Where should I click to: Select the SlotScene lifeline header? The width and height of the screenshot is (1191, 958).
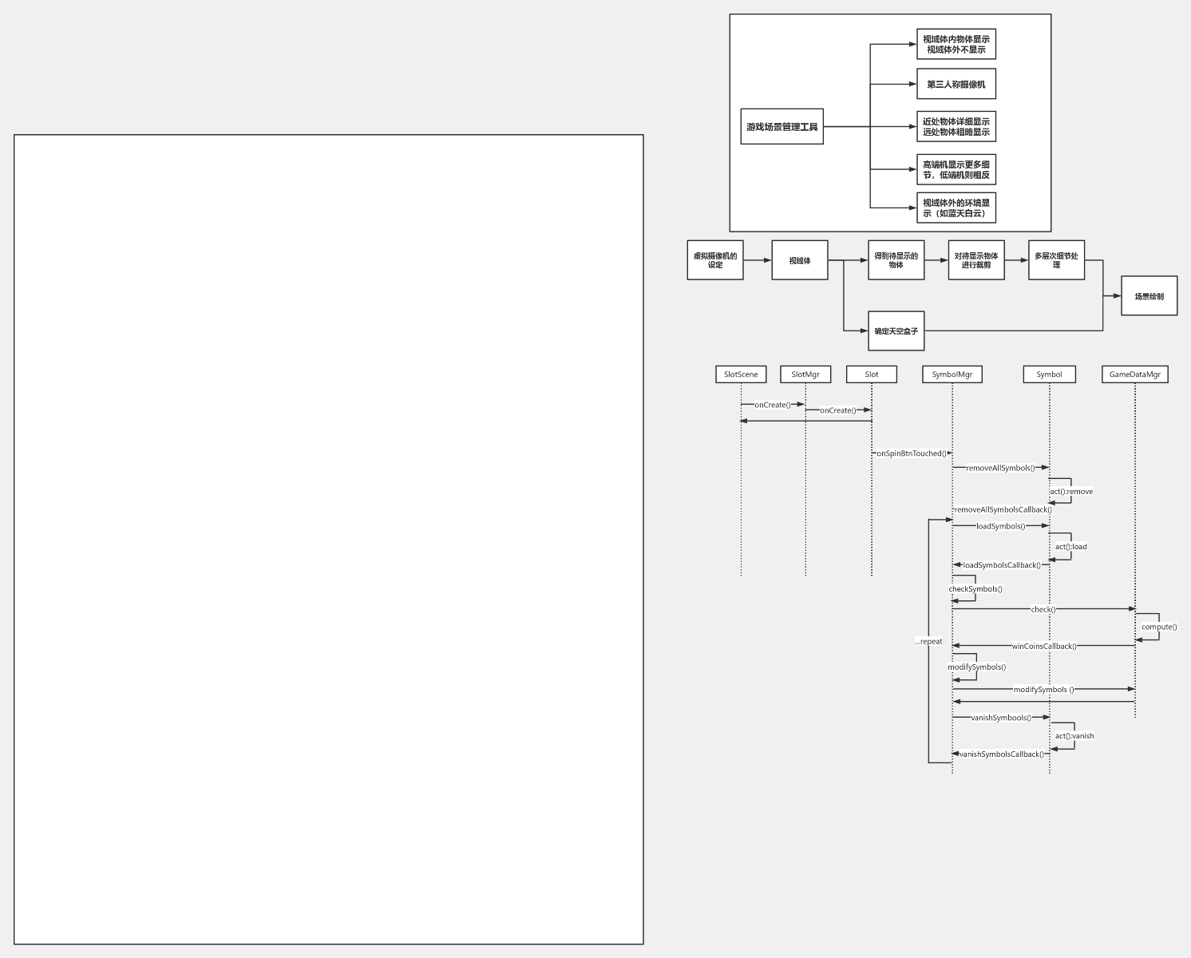(741, 374)
